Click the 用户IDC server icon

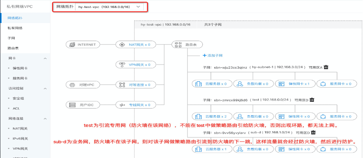click(x=73, y=105)
